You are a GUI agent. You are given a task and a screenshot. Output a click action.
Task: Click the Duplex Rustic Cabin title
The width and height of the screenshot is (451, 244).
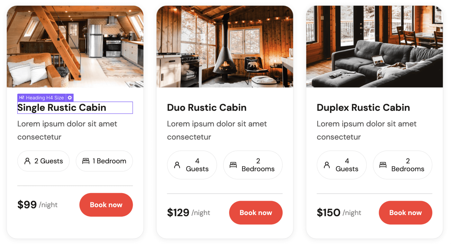pyautogui.click(x=363, y=108)
